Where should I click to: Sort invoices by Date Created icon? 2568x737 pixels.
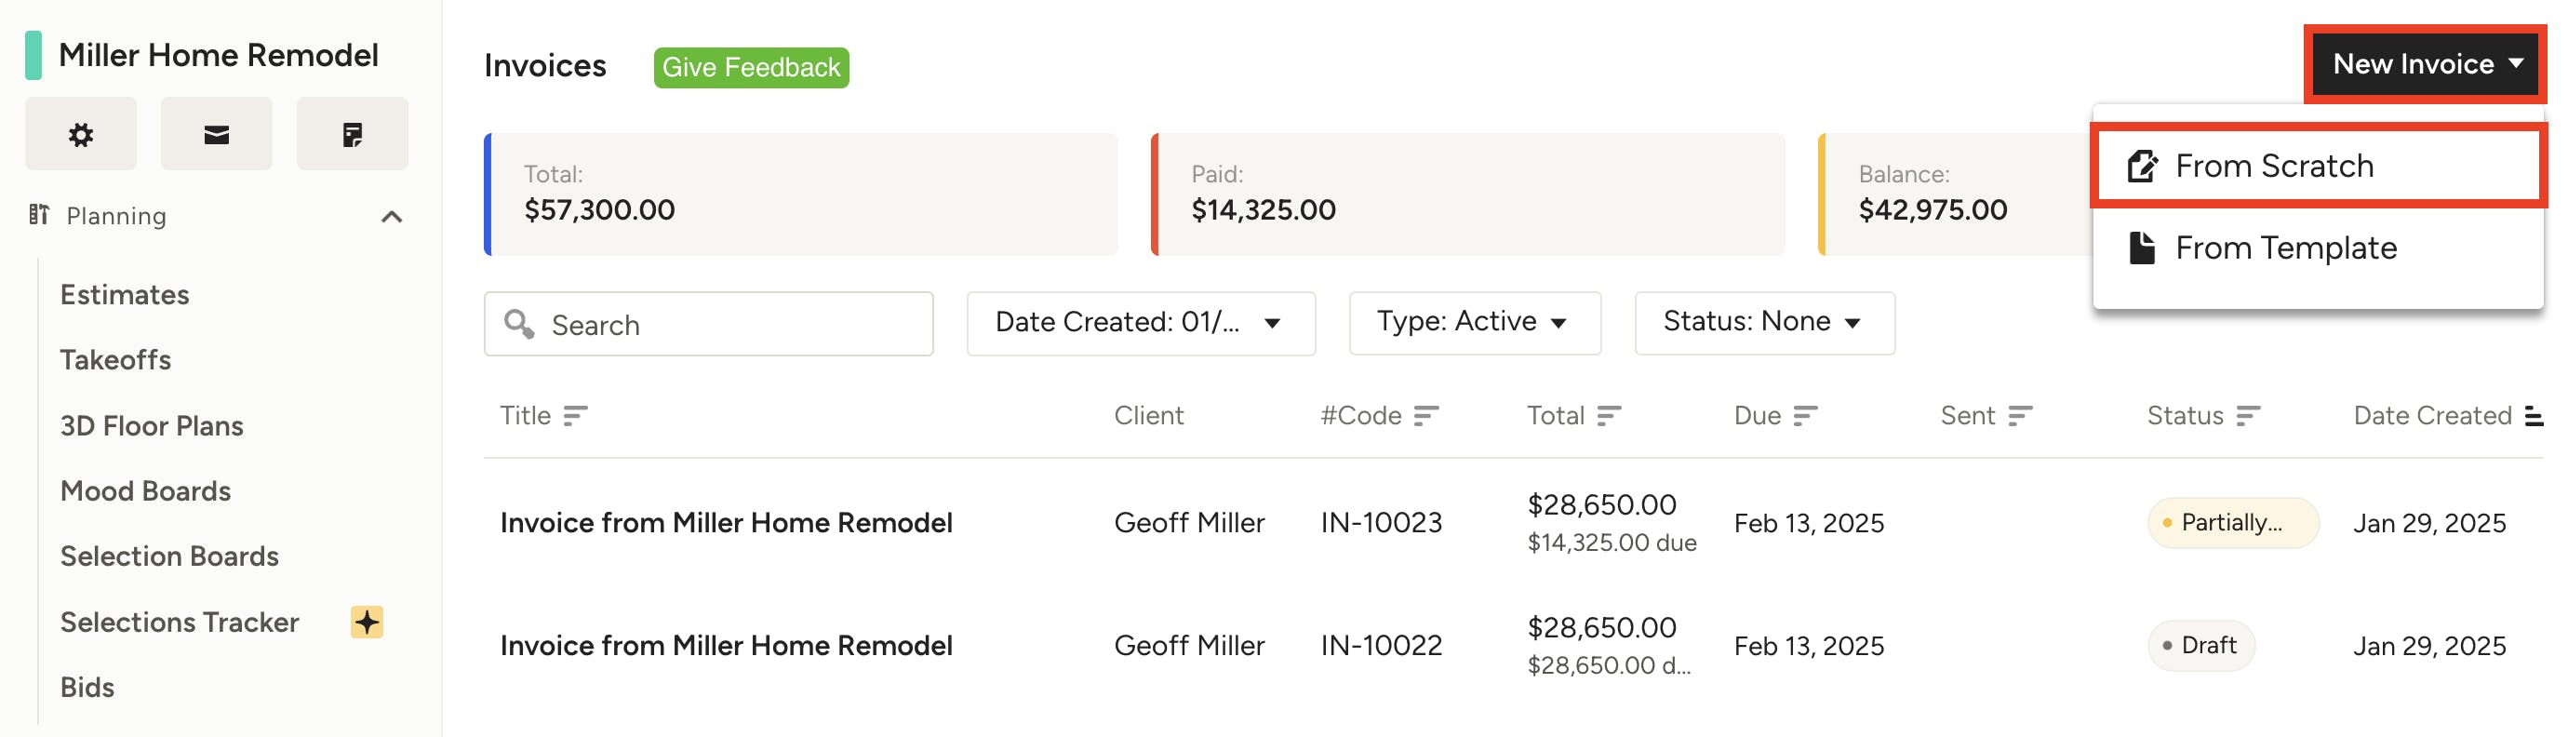(x=2535, y=416)
